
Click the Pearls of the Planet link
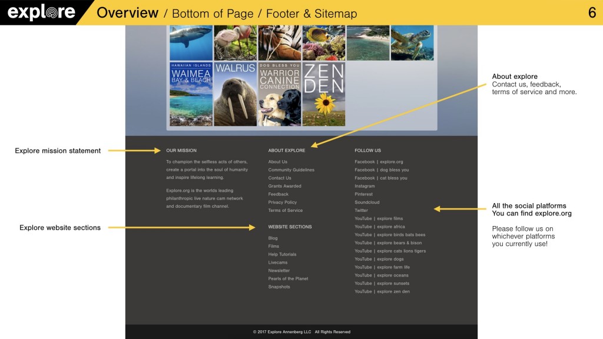click(288, 279)
